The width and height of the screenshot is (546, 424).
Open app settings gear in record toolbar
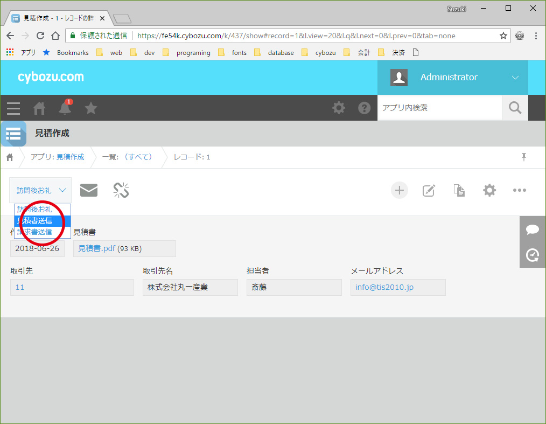point(489,190)
